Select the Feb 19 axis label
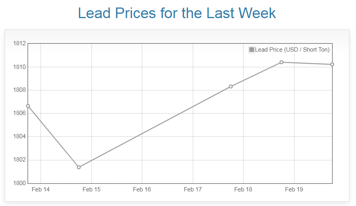Viewport: 356px width, 206px height. point(294,189)
